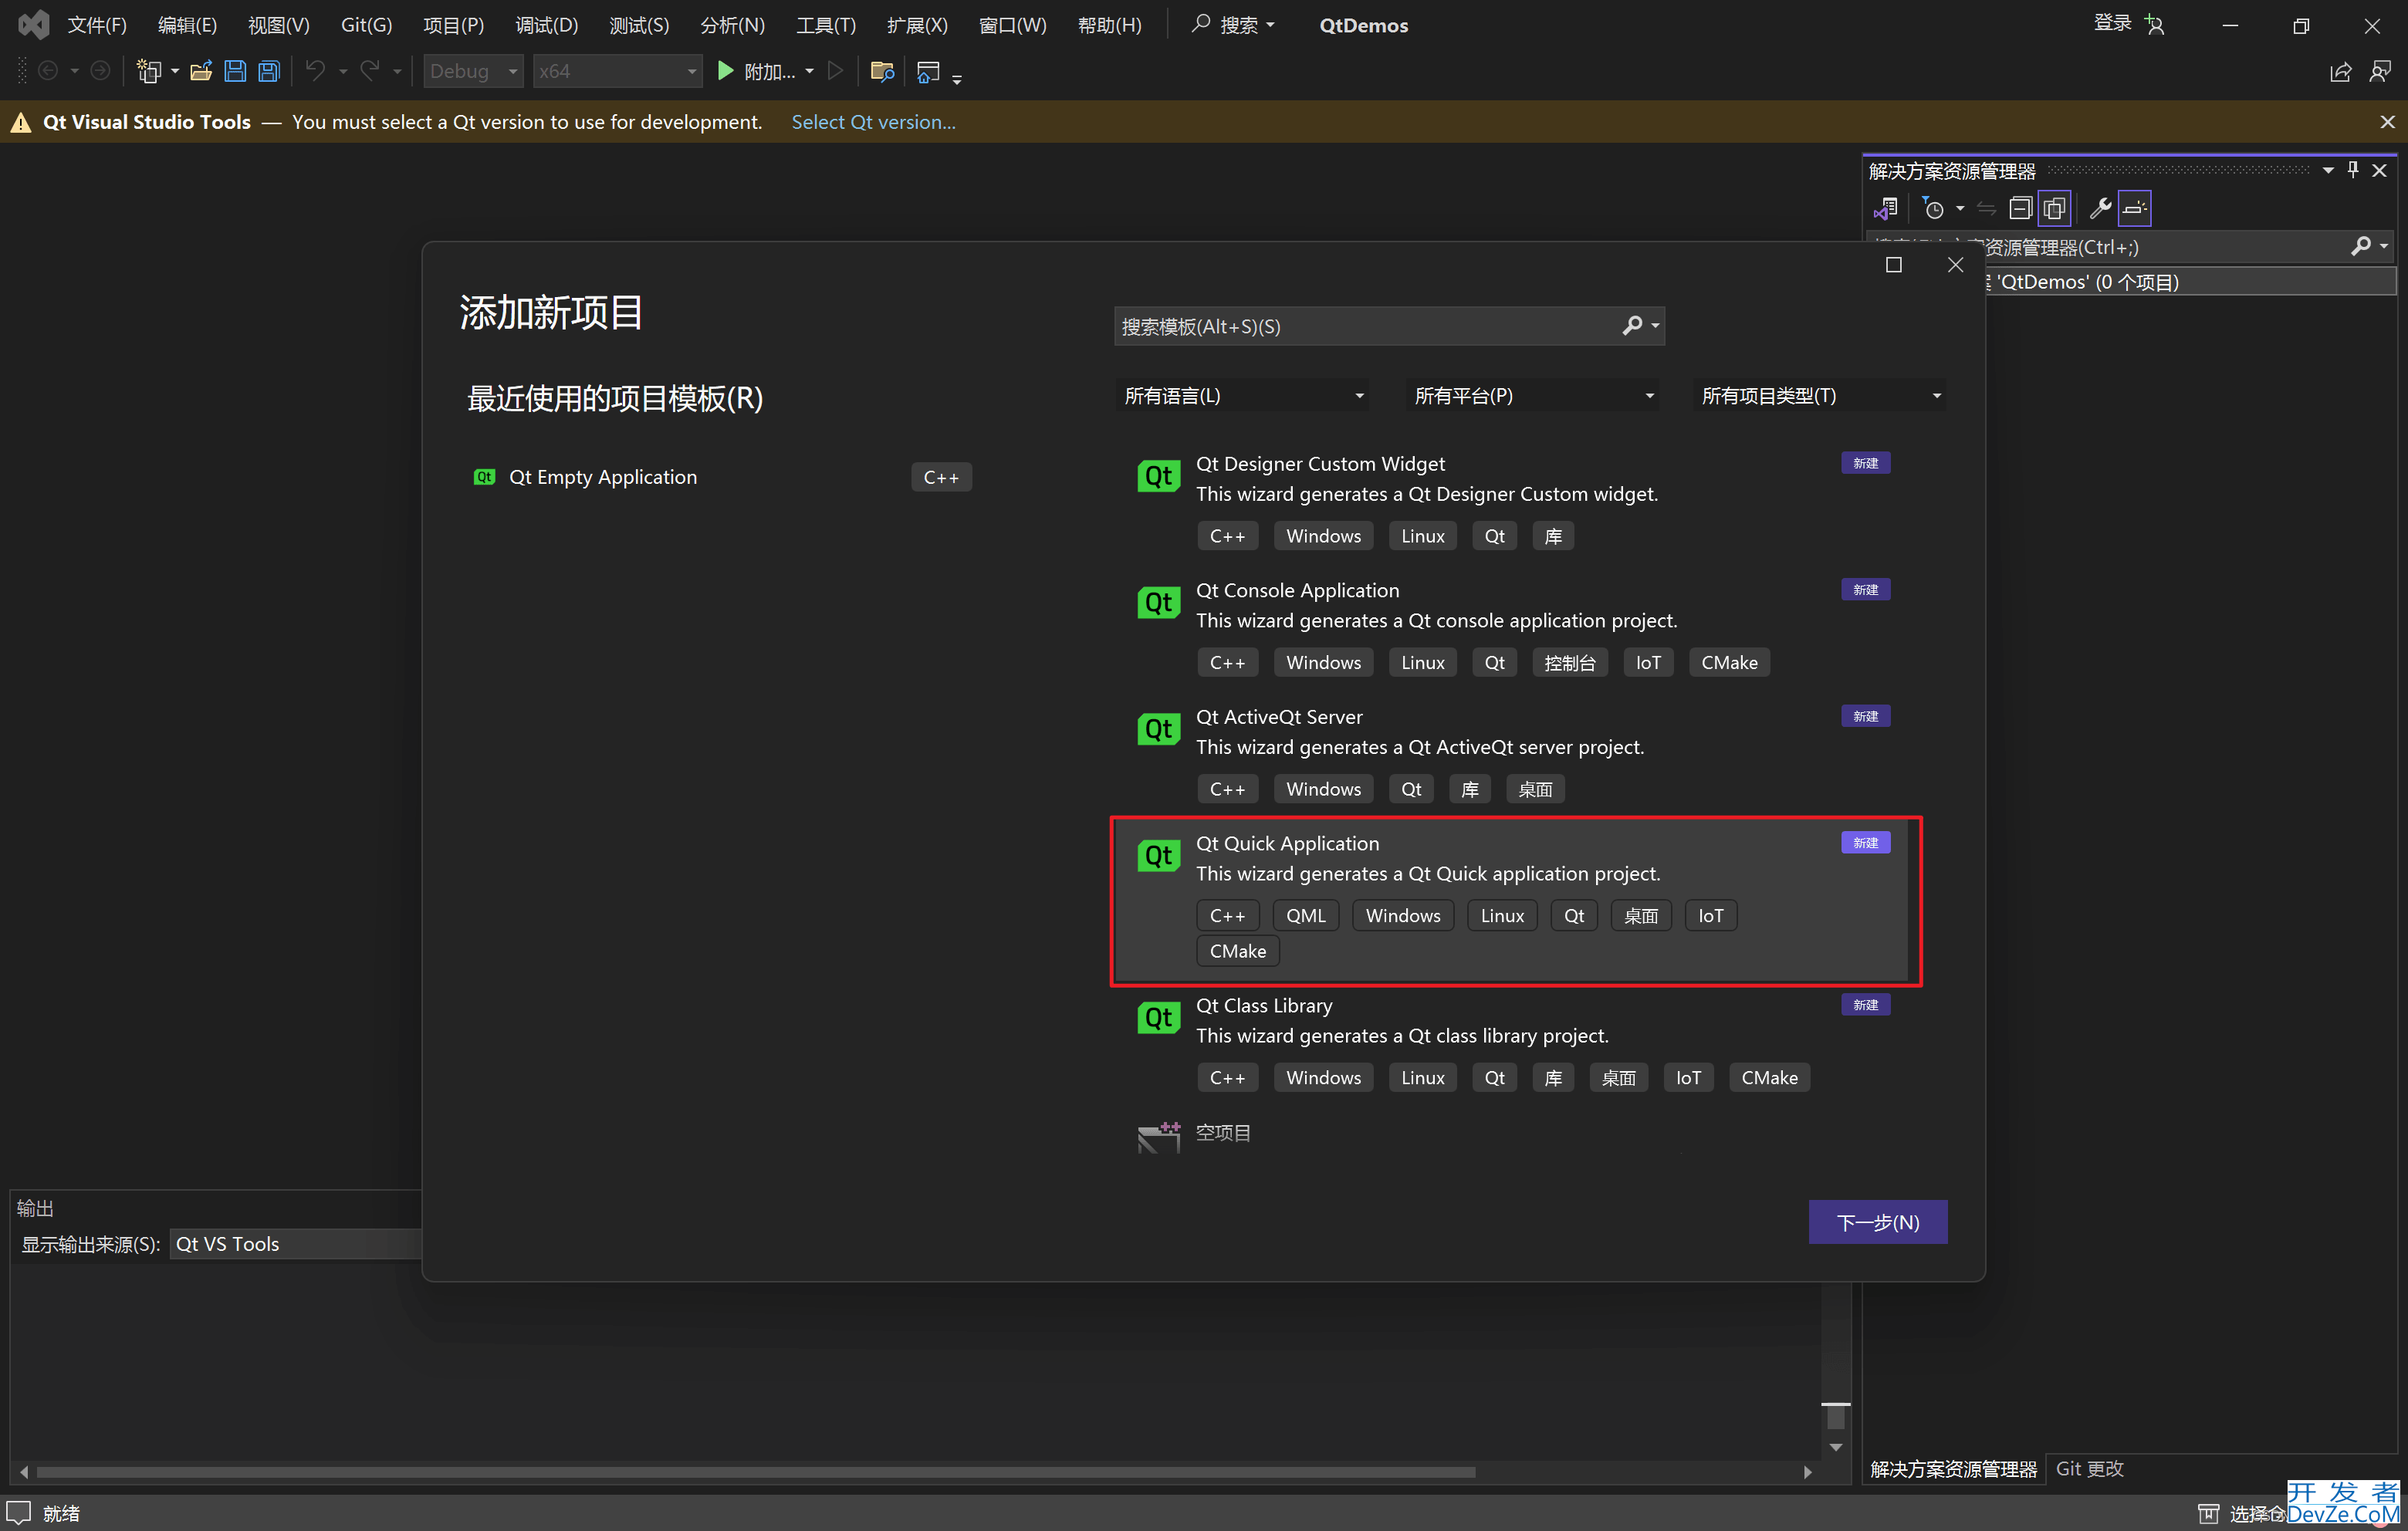Screen dimensions: 2408x1531
Task: Dismiss the Qt Visual Studio Tools infobar
Action: coord(2387,122)
